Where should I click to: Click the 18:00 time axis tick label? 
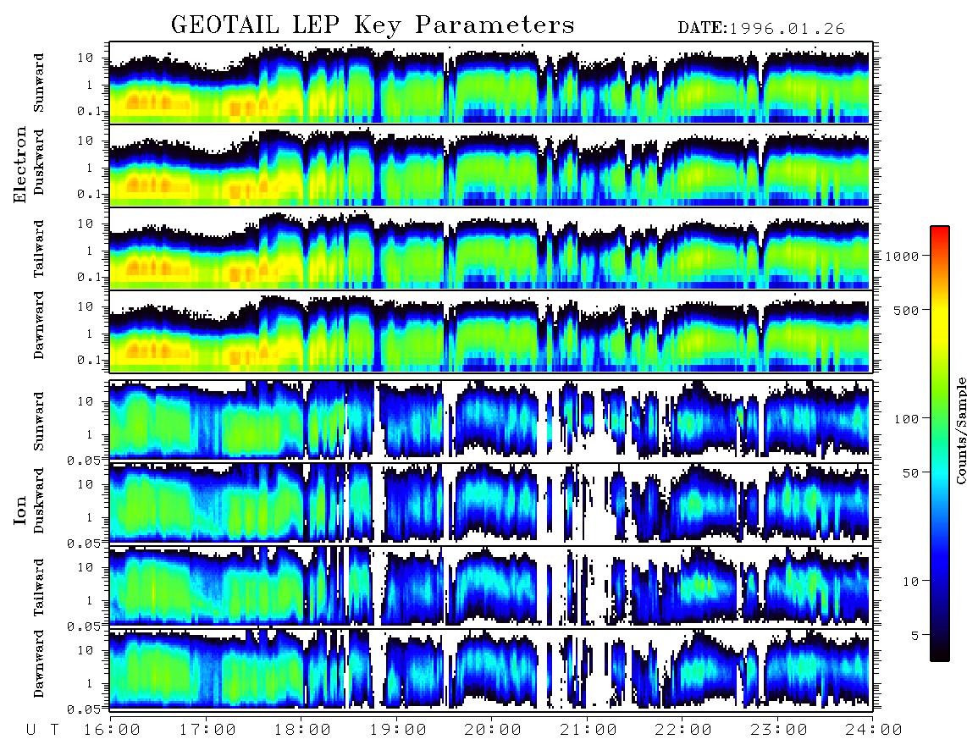pos(303,730)
